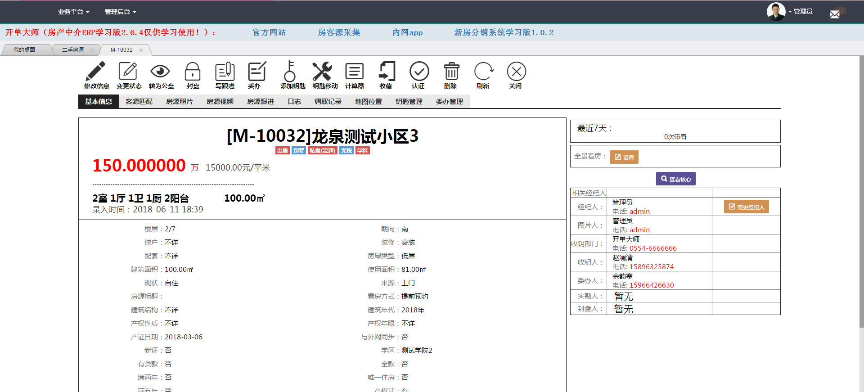This screenshot has width=864, height=392.
Task: Open the 房源照片 tab
Action: [180, 101]
